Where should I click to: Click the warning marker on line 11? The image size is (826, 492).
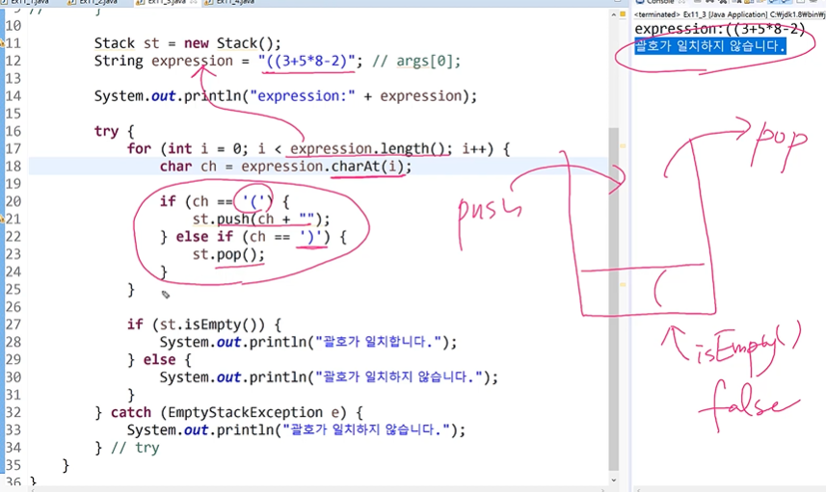pos(2,43)
